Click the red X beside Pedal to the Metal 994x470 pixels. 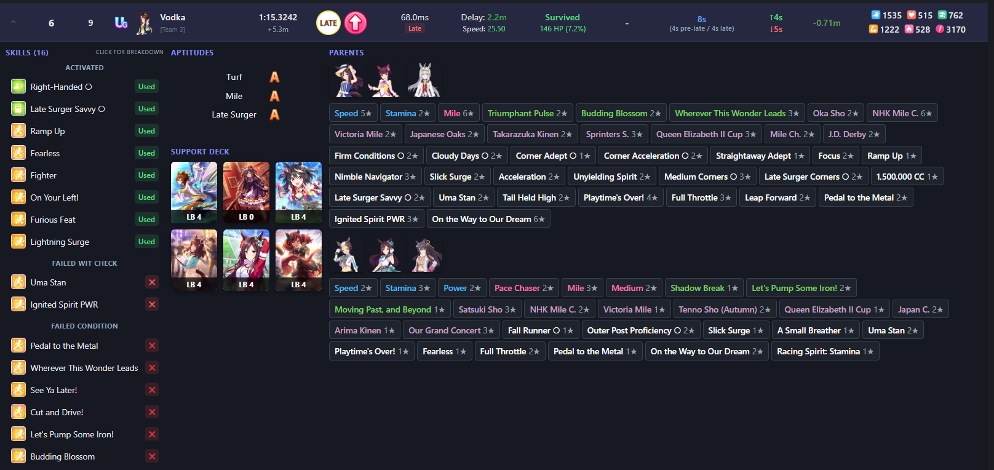pyautogui.click(x=152, y=346)
